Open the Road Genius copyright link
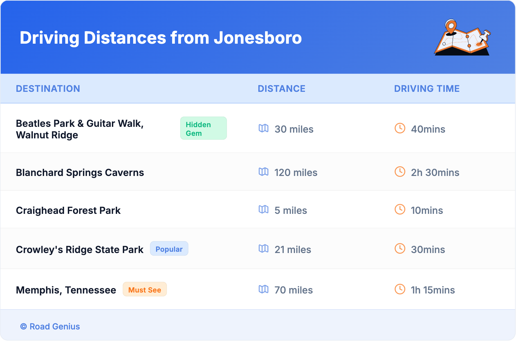Viewport: 516px width, 341px height. (x=50, y=327)
